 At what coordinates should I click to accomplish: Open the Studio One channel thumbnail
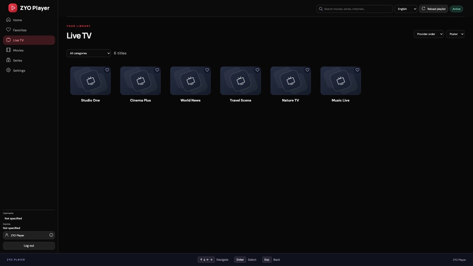click(91, 81)
